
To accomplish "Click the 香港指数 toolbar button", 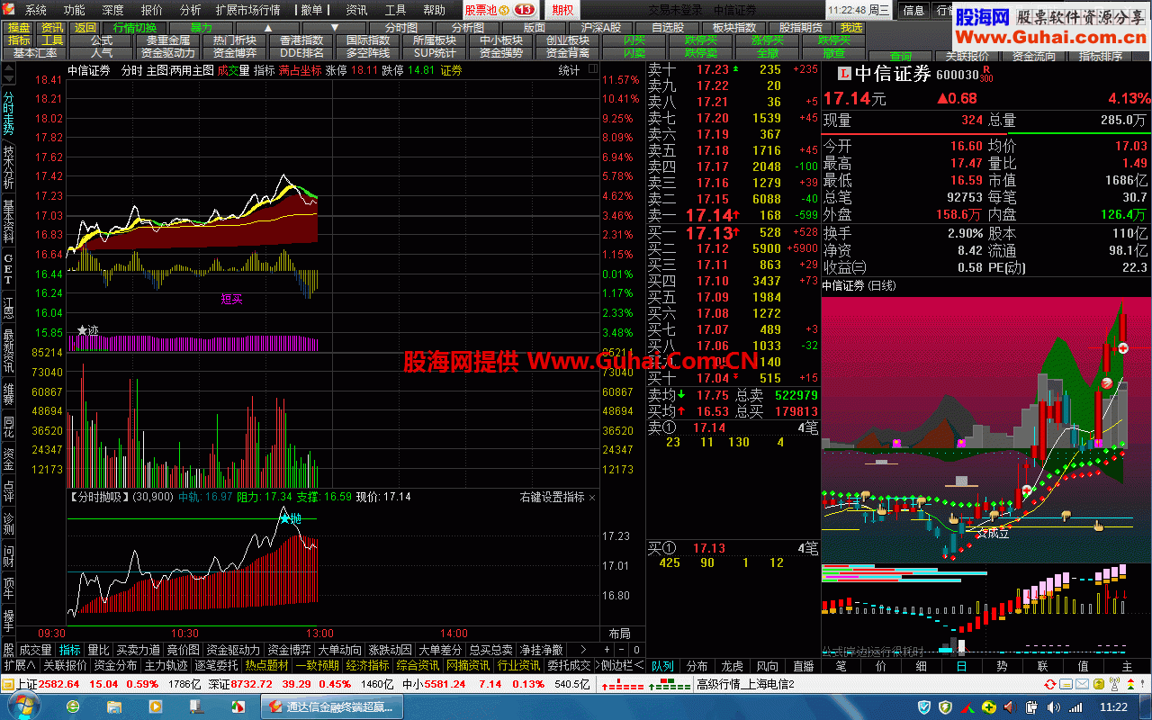I will (301, 40).
